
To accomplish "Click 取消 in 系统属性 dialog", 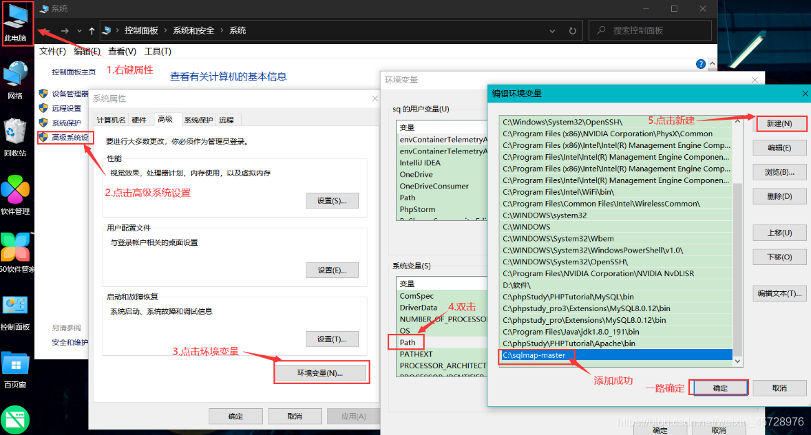I will tap(295, 416).
